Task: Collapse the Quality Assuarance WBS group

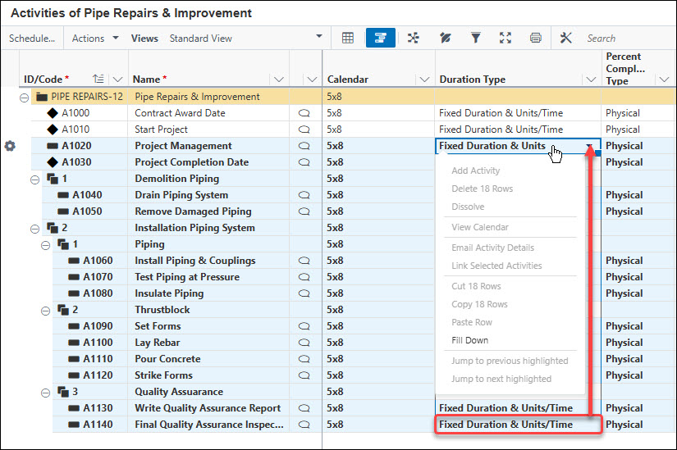Action: (x=45, y=393)
